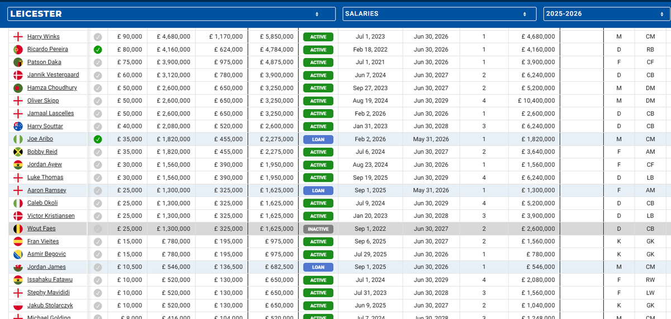Open Patson Daka player link
671x319 pixels.
point(44,62)
